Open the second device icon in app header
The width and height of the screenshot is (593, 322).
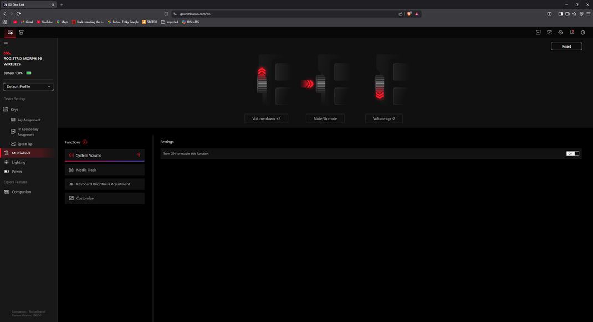21,33
